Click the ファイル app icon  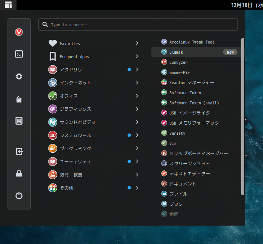(164, 194)
